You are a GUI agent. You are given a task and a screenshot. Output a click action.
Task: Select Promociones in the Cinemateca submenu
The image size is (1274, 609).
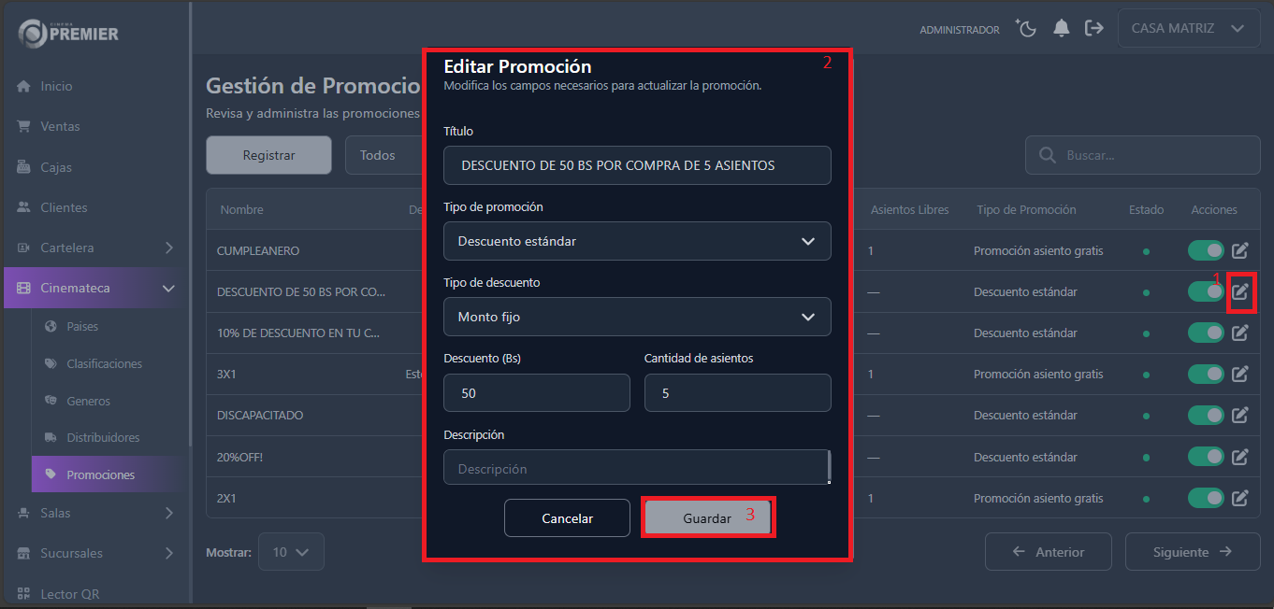(x=105, y=474)
